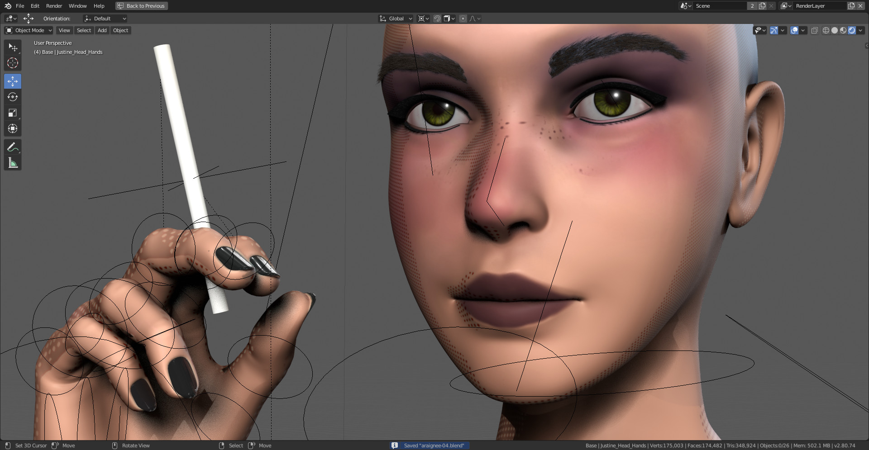
Task: Click the Object menu button
Action: (x=120, y=30)
